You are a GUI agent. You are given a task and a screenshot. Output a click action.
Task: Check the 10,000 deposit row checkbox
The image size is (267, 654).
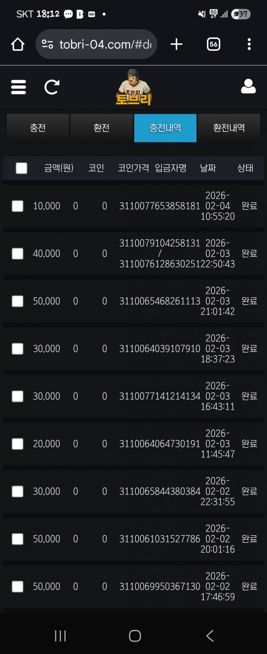[x=18, y=206]
